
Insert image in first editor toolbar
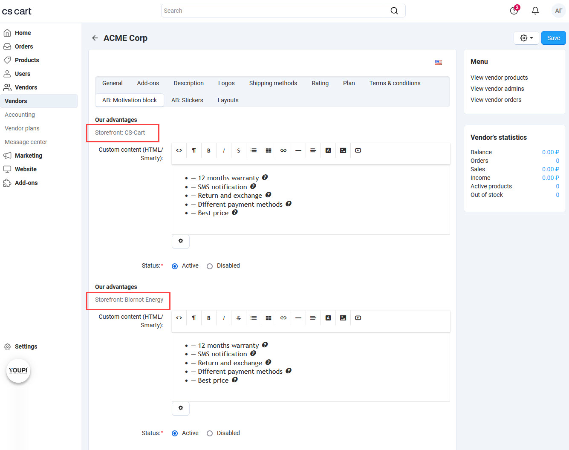point(343,150)
